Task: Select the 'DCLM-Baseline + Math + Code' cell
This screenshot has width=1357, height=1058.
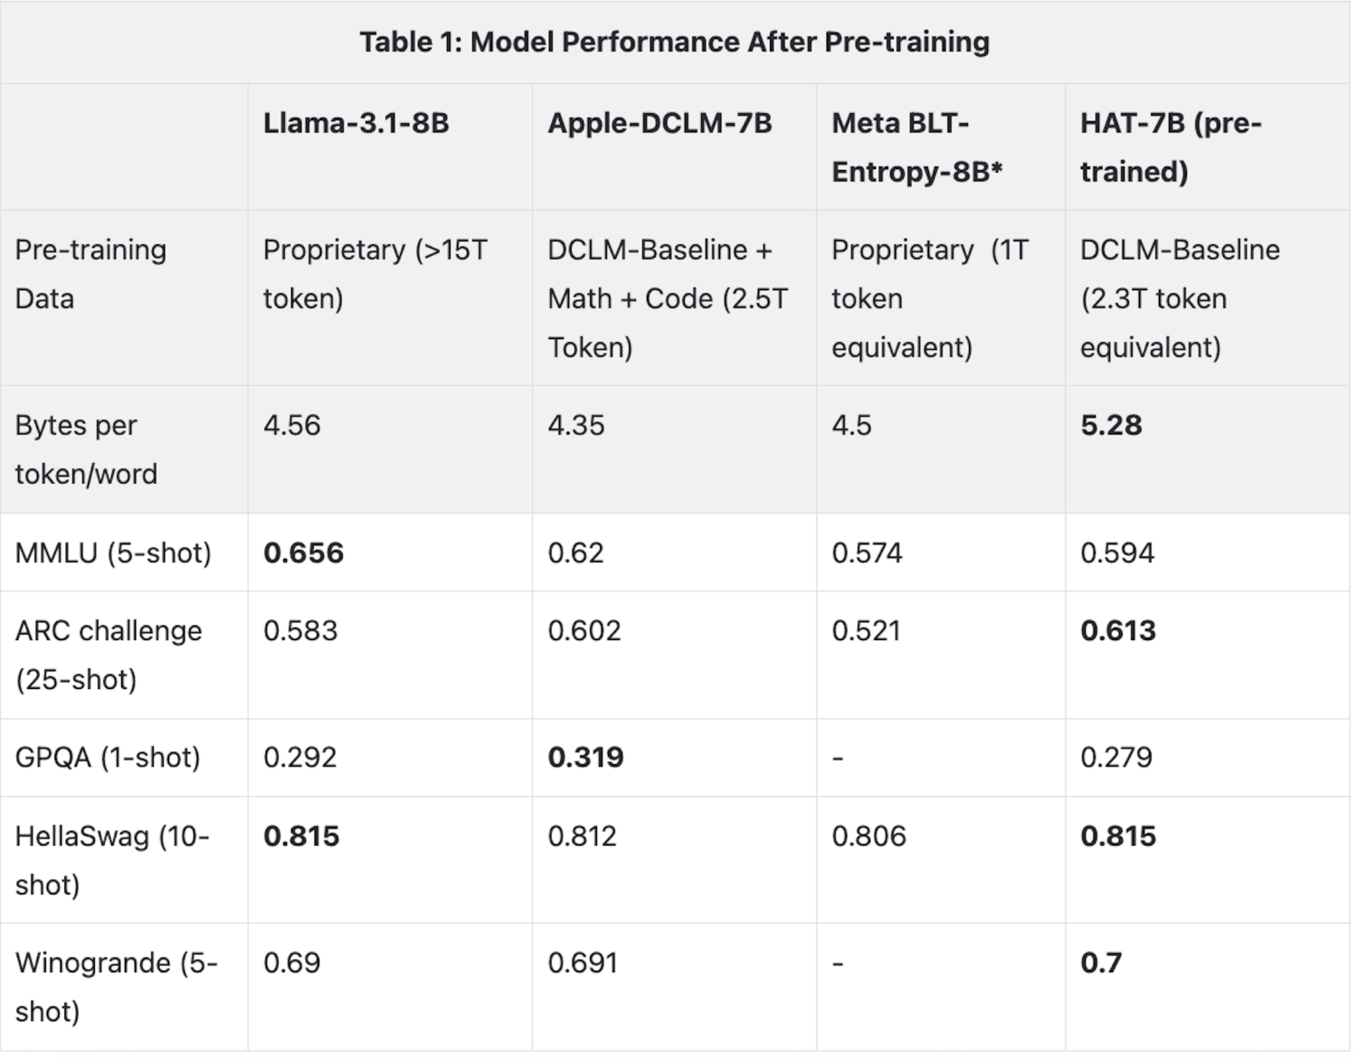Action: tap(668, 298)
